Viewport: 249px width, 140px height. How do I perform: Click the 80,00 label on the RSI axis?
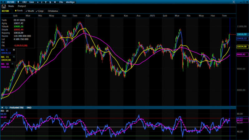240,114
